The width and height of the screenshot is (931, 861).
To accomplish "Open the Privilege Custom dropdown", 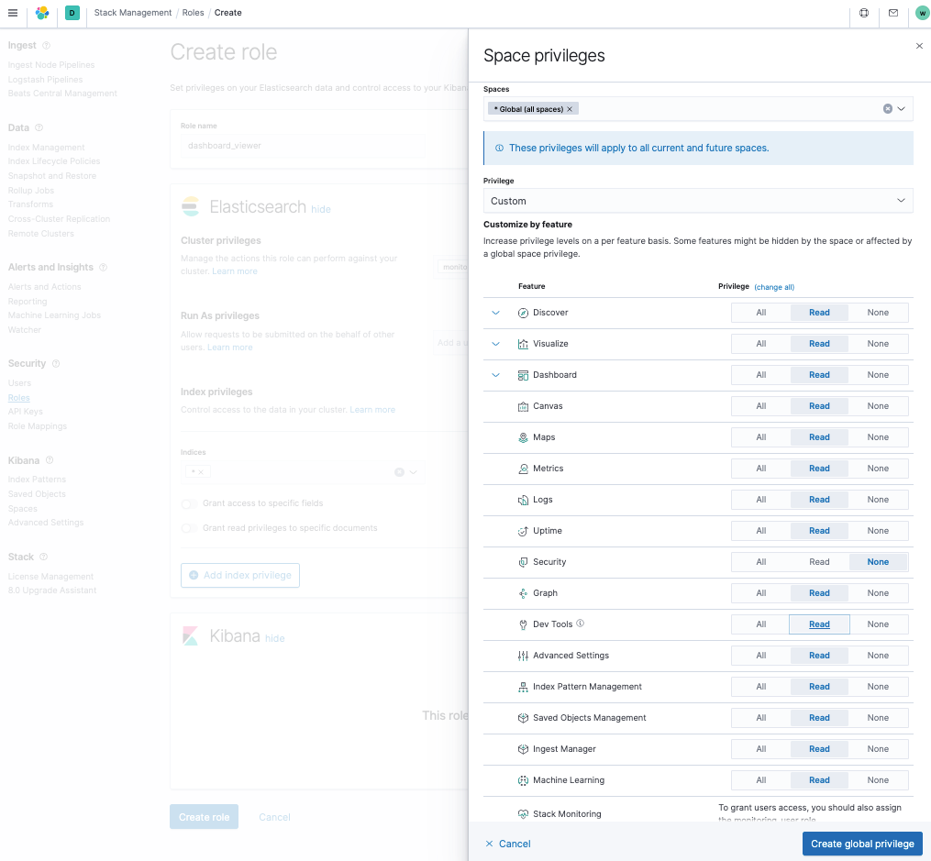I will [698, 201].
